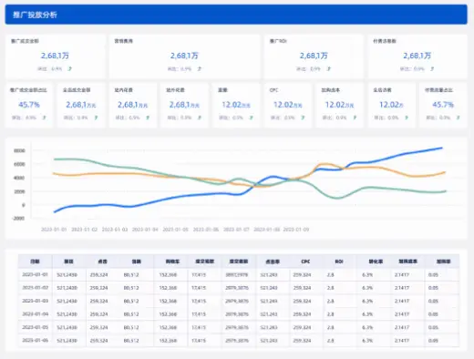Viewport: 474px width, 359px height.
Task: Click the 转化率 table column header
Action: 376,262
